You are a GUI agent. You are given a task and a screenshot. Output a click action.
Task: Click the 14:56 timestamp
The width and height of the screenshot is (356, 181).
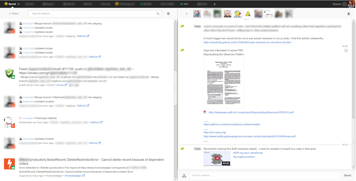coord(345,46)
